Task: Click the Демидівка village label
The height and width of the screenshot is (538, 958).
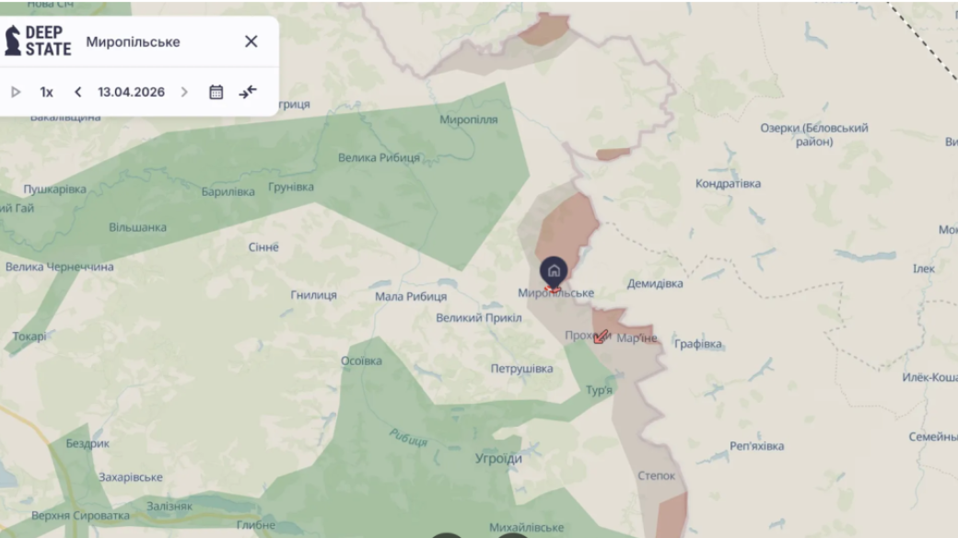Action: [x=655, y=283]
